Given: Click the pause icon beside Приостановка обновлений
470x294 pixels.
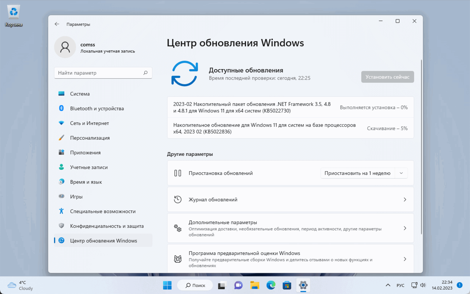Looking at the screenshot, I should [x=178, y=173].
